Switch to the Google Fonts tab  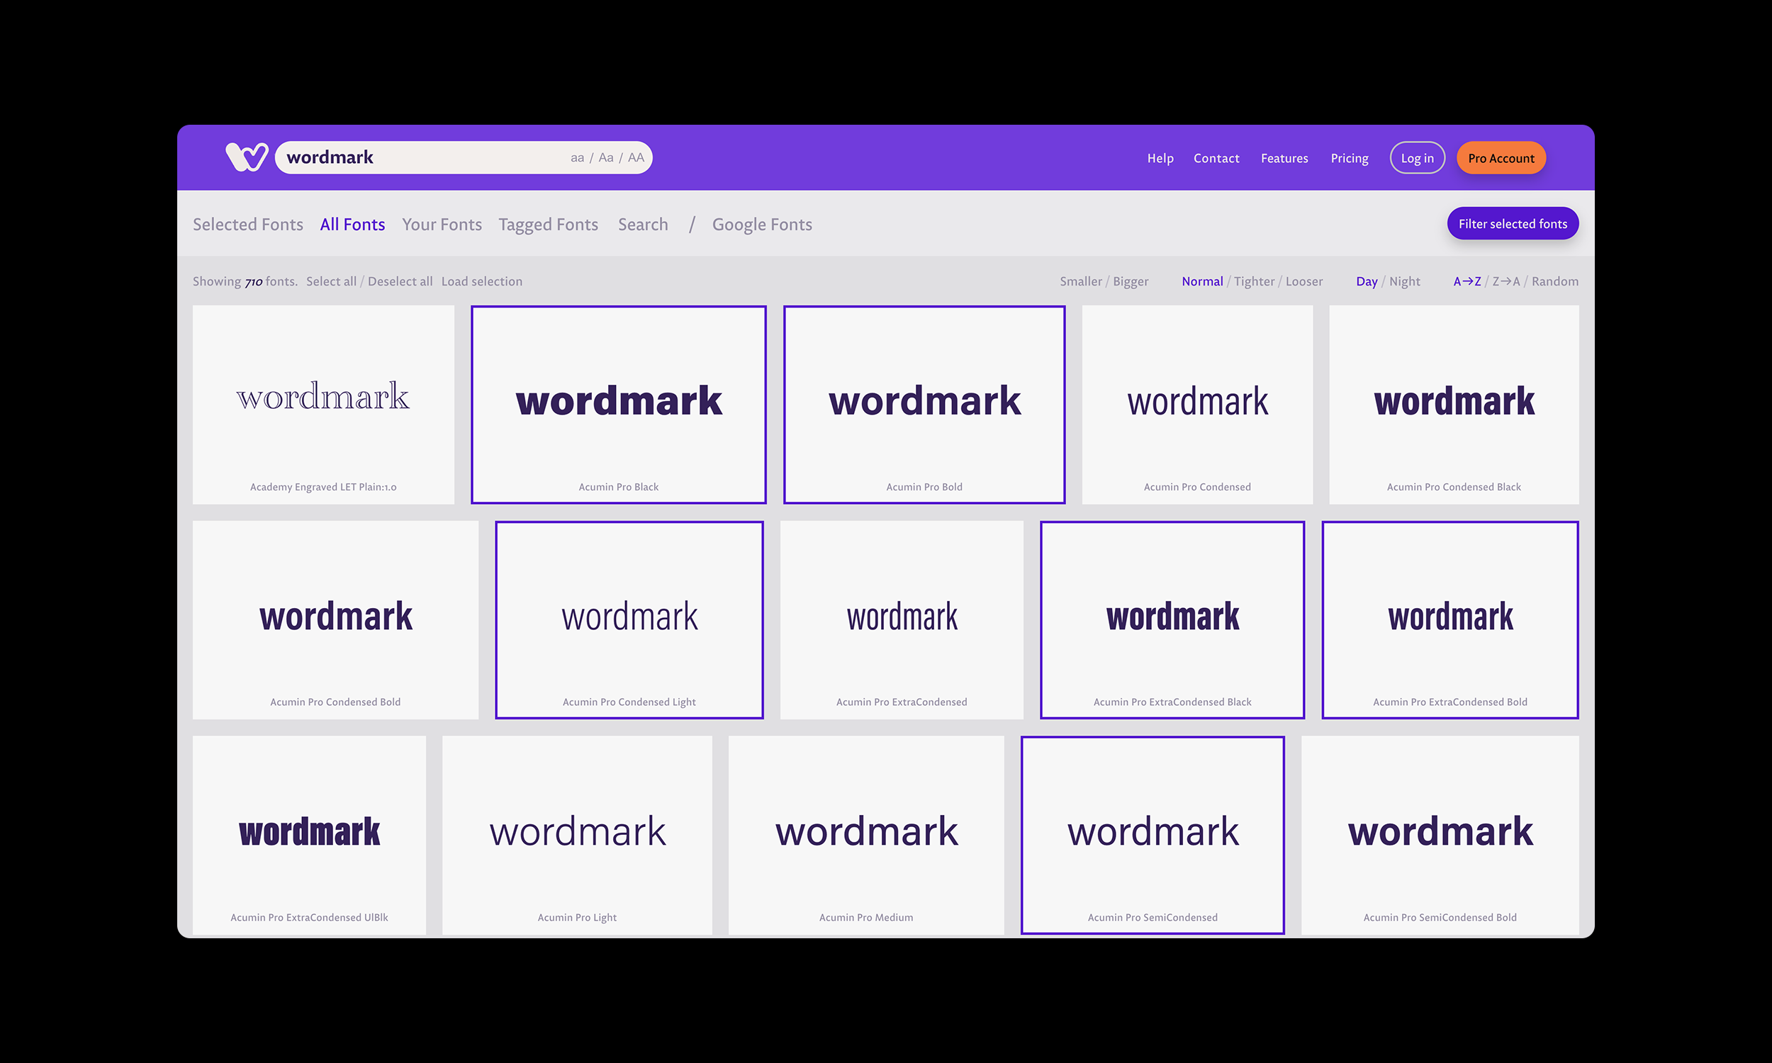[x=761, y=224]
